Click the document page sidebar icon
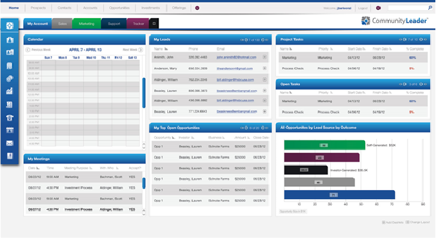The width and height of the screenshot is (436, 239). coord(10,66)
